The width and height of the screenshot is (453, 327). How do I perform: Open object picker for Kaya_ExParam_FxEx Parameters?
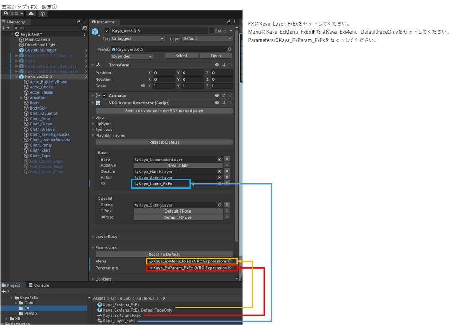point(230,268)
